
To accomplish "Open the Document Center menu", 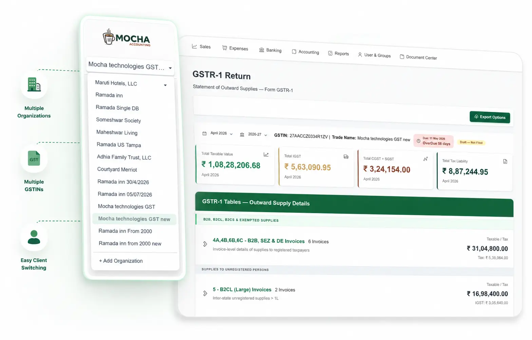I will pyautogui.click(x=418, y=57).
